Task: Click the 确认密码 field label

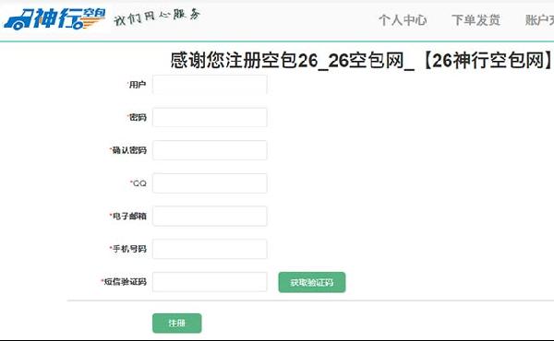Action: pyautogui.click(x=128, y=150)
